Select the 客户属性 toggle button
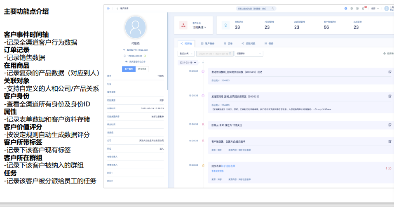The width and height of the screenshot is (394, 207). (x=129, y=69)
